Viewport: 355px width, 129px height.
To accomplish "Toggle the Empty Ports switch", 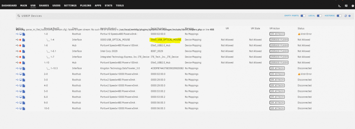I will tap(303, 16).
